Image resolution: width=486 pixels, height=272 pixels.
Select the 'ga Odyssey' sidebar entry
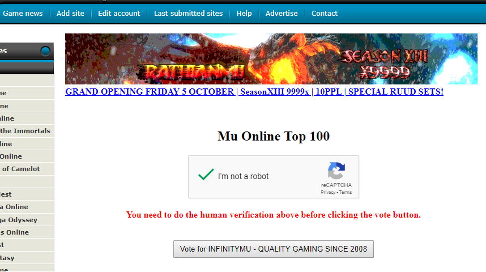[27, 220]
